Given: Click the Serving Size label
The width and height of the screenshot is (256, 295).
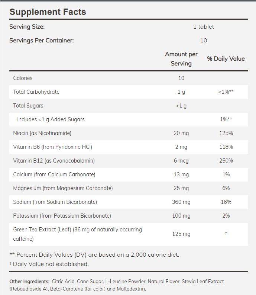Looking at the screenshot, I should pyautogui.click(x=27, y=27).
